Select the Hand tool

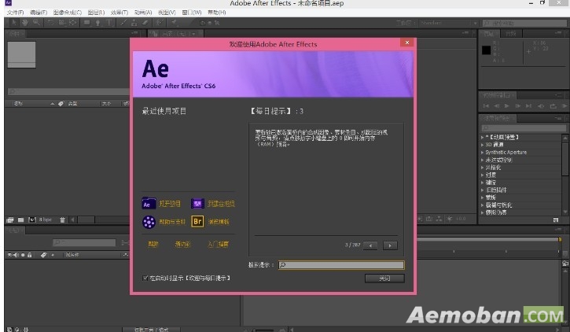(x=24, y=23)
